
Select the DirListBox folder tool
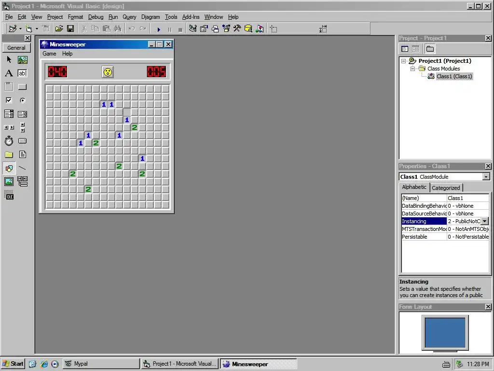[9, 155]
